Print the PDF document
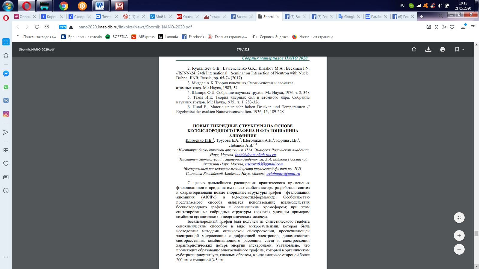The height and width of the screenshot is (269, 479). coord(443,49)
